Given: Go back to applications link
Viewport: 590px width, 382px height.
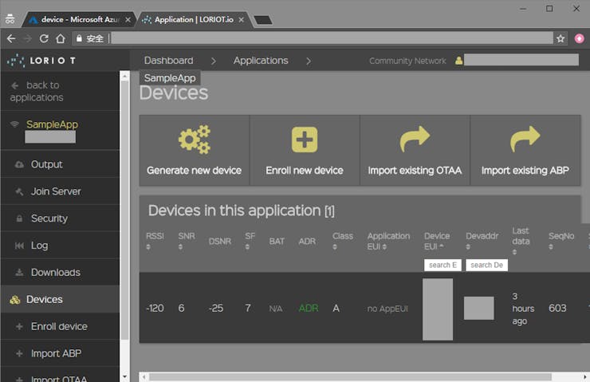Looking at the screenshot, I should [36, 91].
